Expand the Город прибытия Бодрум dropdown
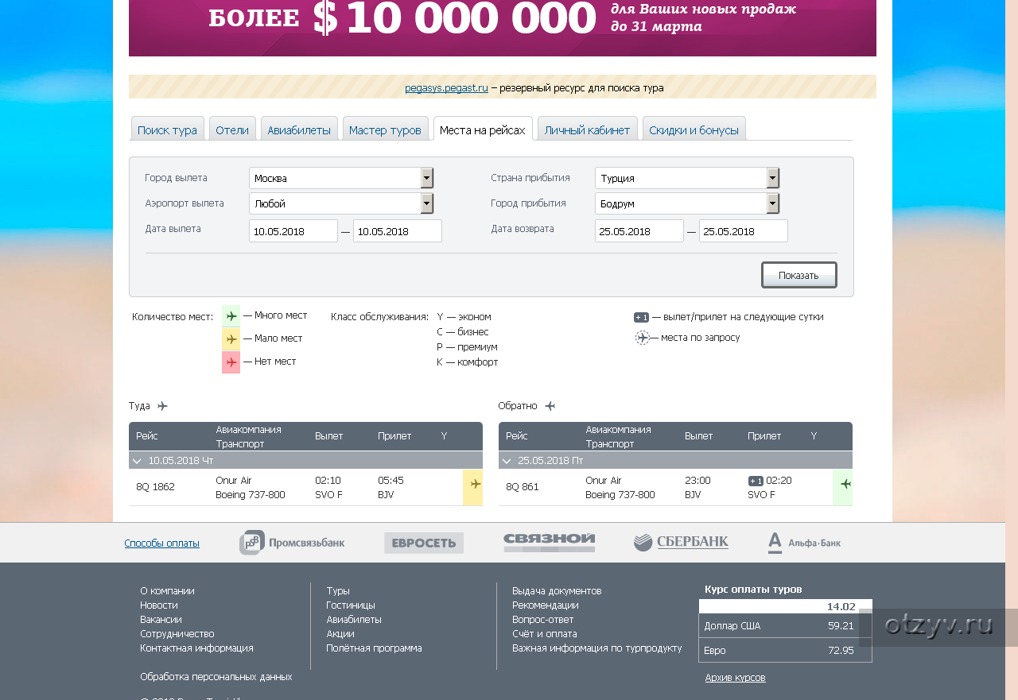 pos(772,203)
